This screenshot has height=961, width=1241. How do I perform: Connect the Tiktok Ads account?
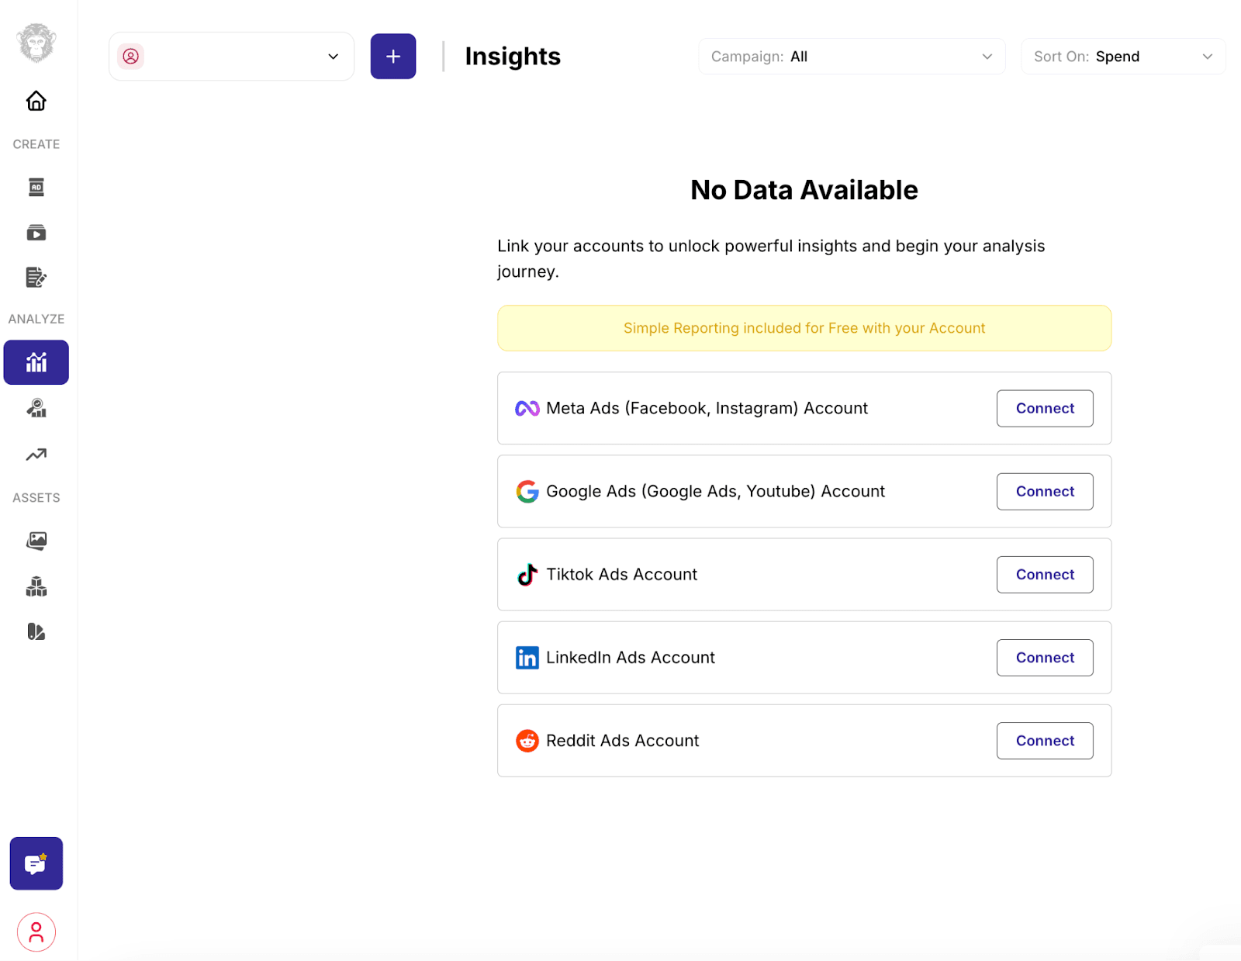[x=1044, y=575]
